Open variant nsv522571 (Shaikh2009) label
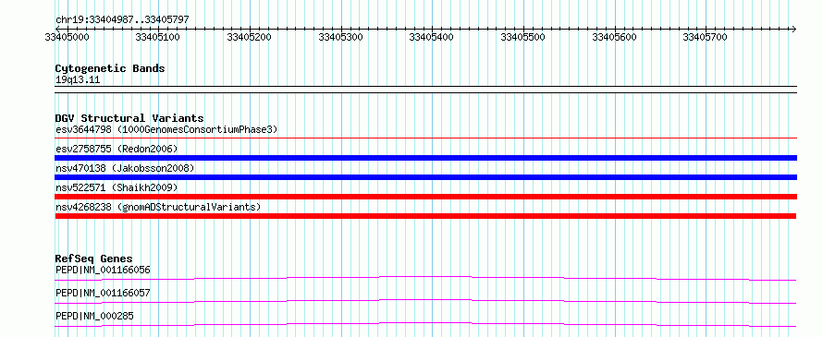This screenshot has height=337, width=823. (117, 187)
